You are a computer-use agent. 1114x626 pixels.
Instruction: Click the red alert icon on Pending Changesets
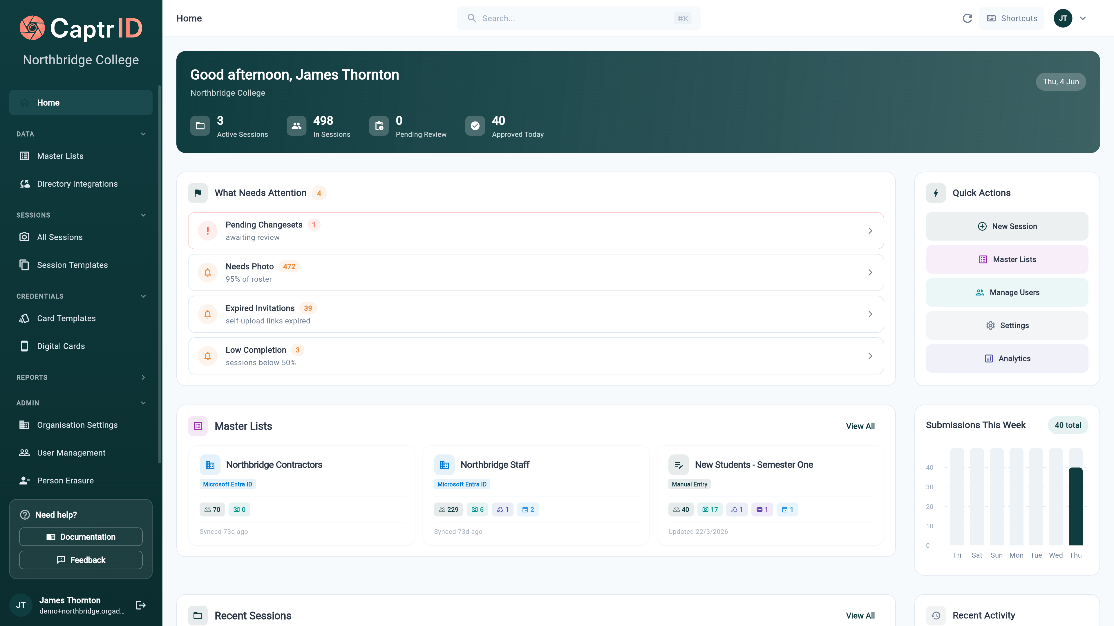[x=208, y=231]
